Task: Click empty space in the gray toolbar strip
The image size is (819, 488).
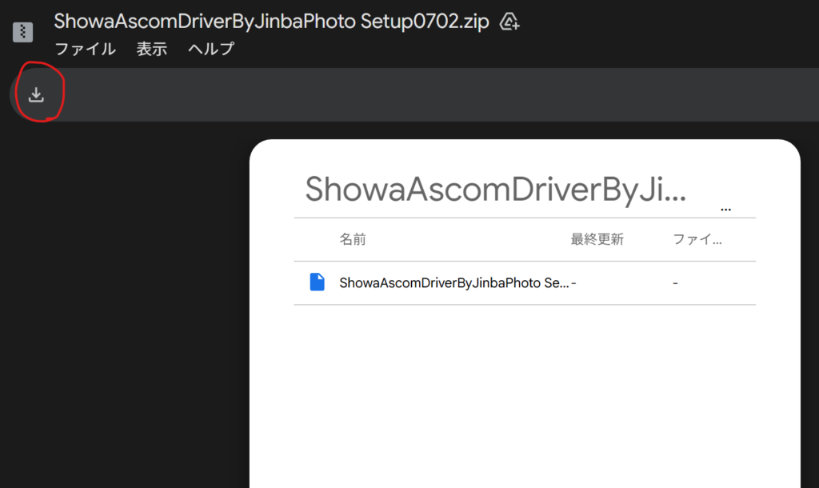Action: click(400, 94)
